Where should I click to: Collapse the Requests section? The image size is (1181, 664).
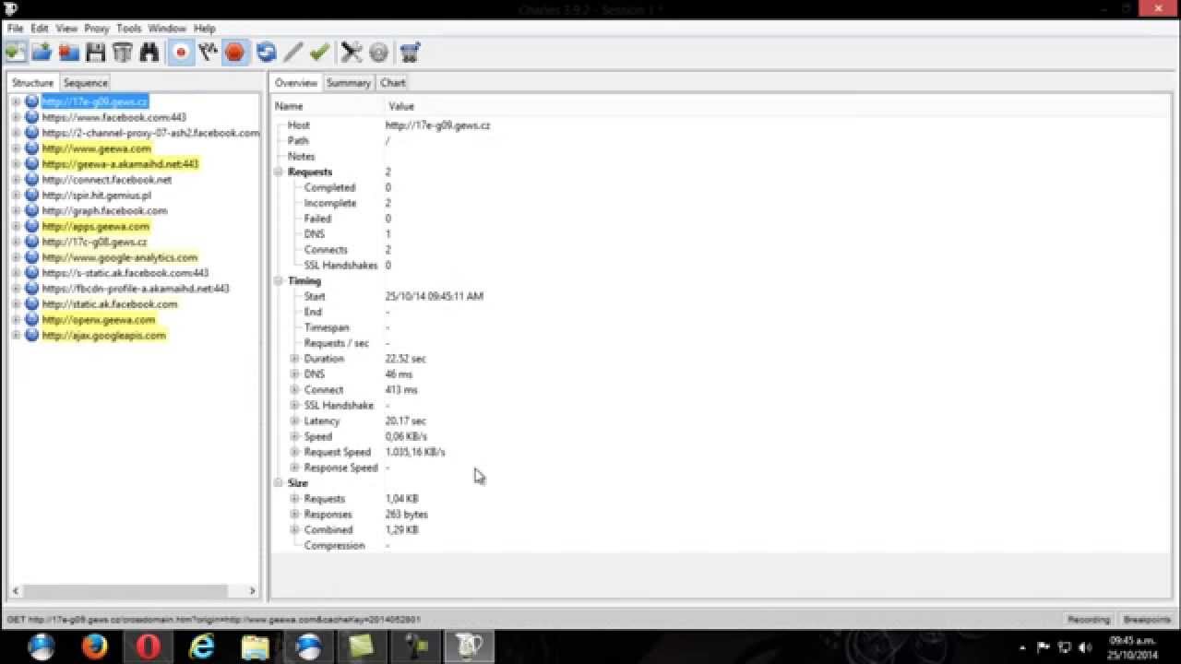point(279,172)
